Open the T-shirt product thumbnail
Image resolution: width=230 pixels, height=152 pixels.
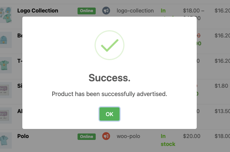pyautogui.click(x=6, y=65)
